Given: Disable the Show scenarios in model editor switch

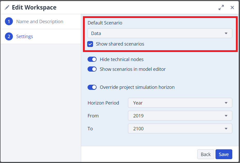Looking at the screenshot, I should [92, 69].
